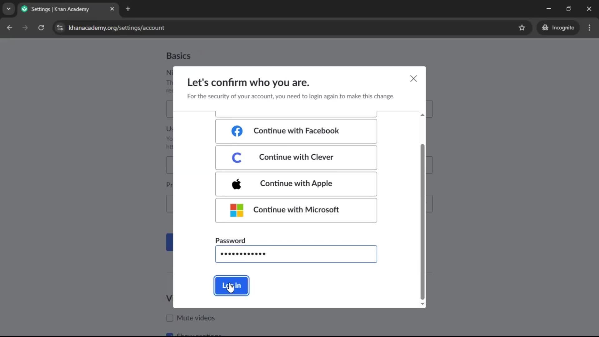Screen dimensions: 599x337
Task: Click the dialog scroll up arrow
Action: (x=422, y=115)
